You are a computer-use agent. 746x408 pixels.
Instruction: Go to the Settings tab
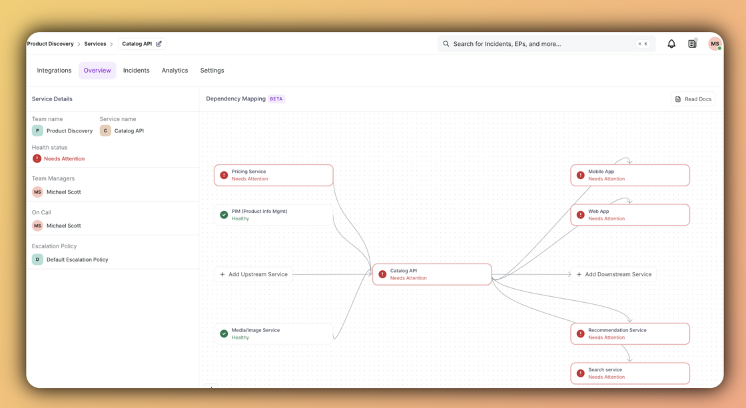coord(212,71)
